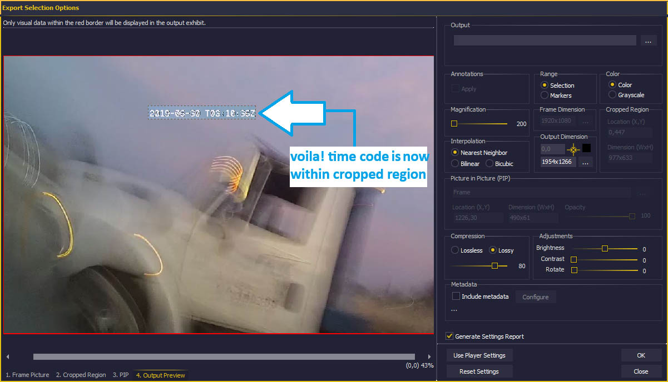Open the Output Dimension options ellipsis button

point(585,162)
